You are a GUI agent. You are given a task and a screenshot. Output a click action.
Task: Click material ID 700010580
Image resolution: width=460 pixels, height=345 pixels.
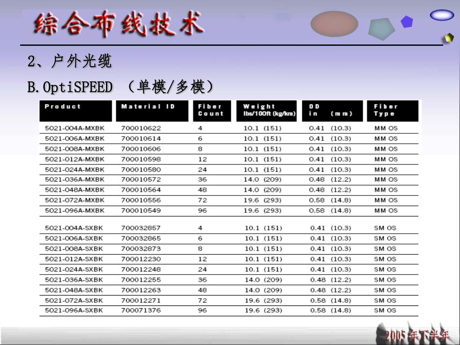pos(141,169)
